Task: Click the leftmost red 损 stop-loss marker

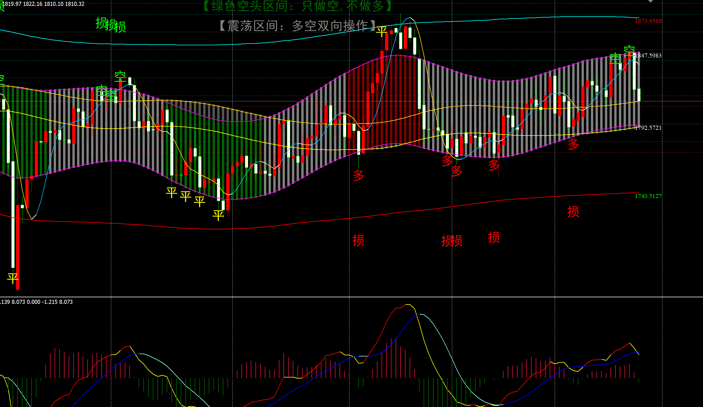Action: (358, 240)
